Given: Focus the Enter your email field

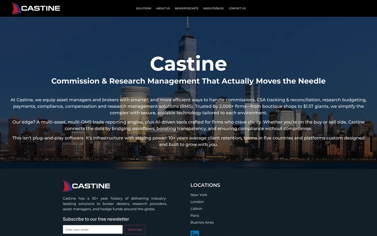Looking at the screenshot, I should (x=93, y=229).
